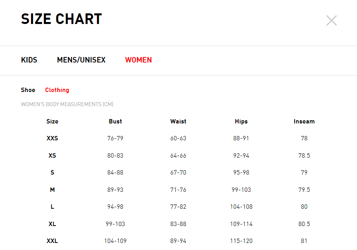Click the Waist column header
357x250 pixels.
[178, 121]
